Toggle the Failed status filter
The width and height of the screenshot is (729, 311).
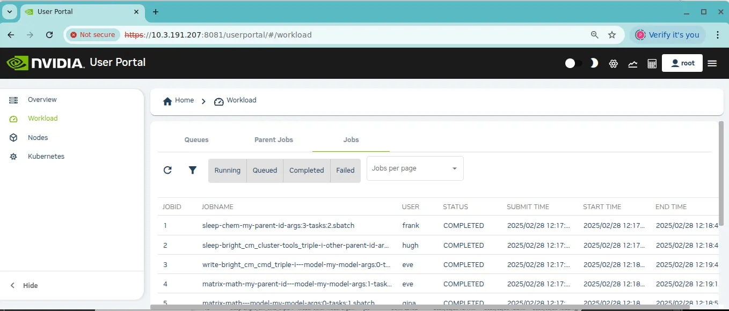pyautogui.click(x=345, y=171)
